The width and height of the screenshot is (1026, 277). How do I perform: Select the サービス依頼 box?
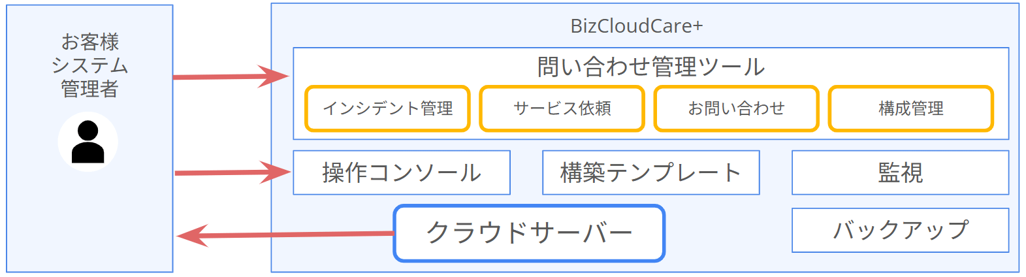tap(562, 108)
